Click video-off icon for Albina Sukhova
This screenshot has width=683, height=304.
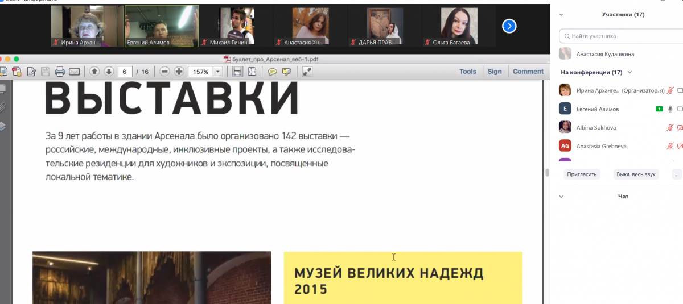tap(680, 127)
